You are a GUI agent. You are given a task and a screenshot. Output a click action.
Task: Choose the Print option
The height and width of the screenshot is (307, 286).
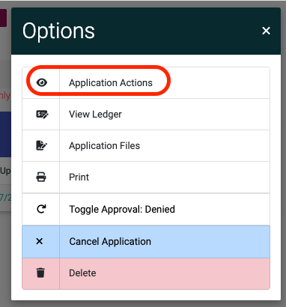pyautogui.click(x=146, y=177)
